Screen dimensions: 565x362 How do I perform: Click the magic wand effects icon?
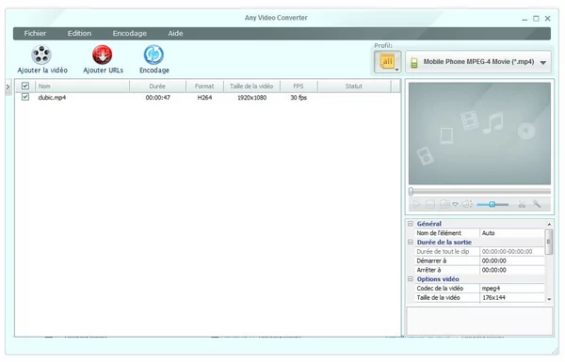537,204
